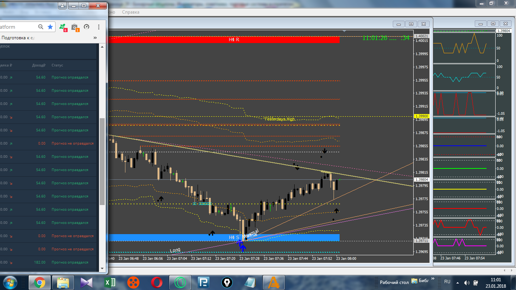516x290 pixels.
Task: Click the speedometer extension icon in Chrome
Action: pos(87,27)
